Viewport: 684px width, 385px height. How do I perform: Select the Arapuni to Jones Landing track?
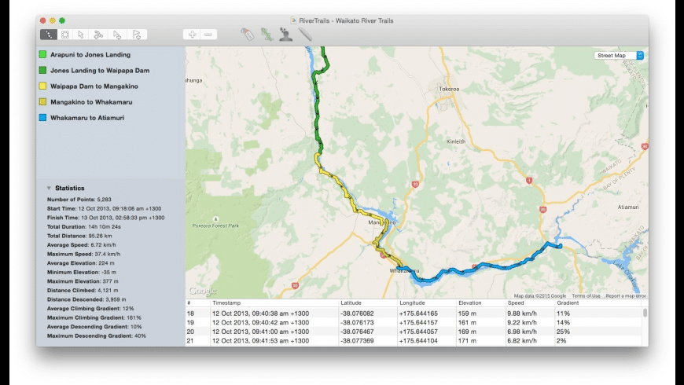point(90,54)
